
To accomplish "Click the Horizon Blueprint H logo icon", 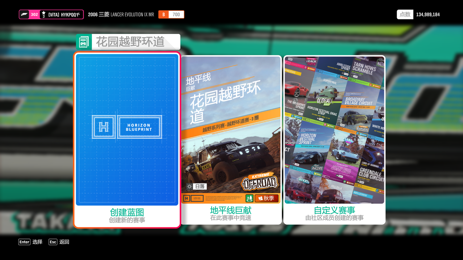I will click(x=104, y=127).
